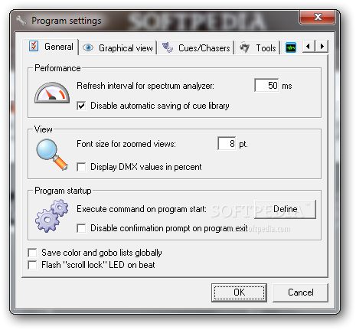The image size is (356, 330).
Task: Enable Display DMX values in percent
Action: [81, 167]
